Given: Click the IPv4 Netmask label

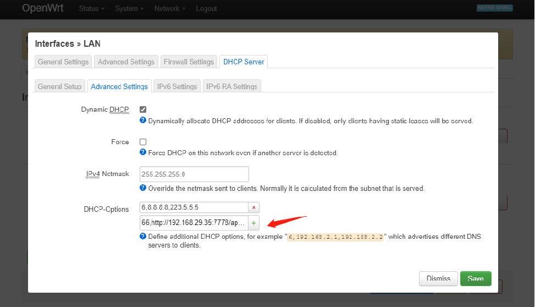Looking at the screenshot, I should 107,174.
